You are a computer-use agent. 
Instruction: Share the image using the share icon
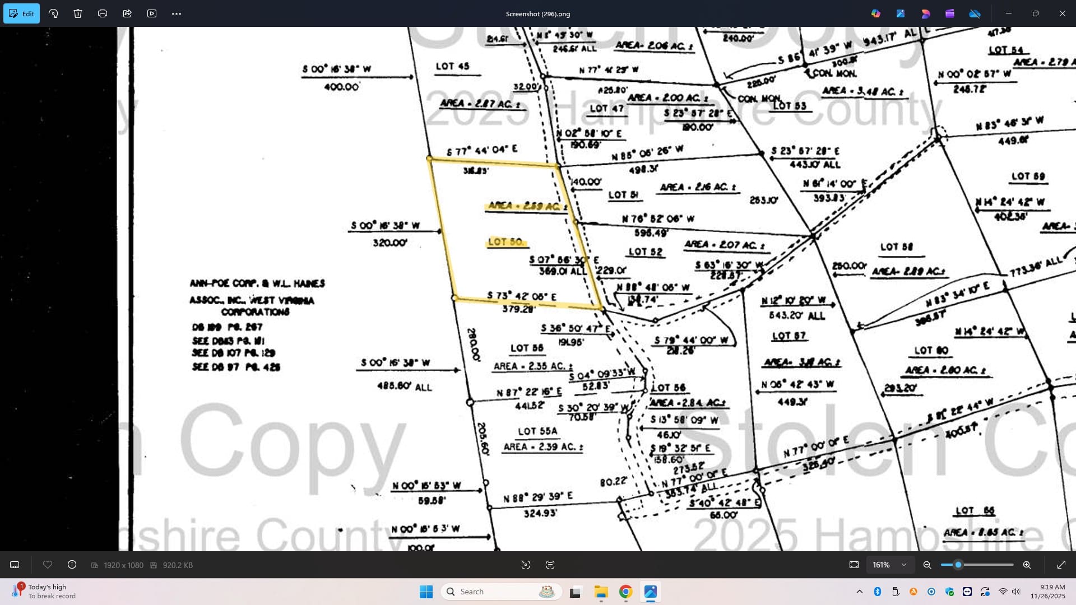[x=127, y=13]
